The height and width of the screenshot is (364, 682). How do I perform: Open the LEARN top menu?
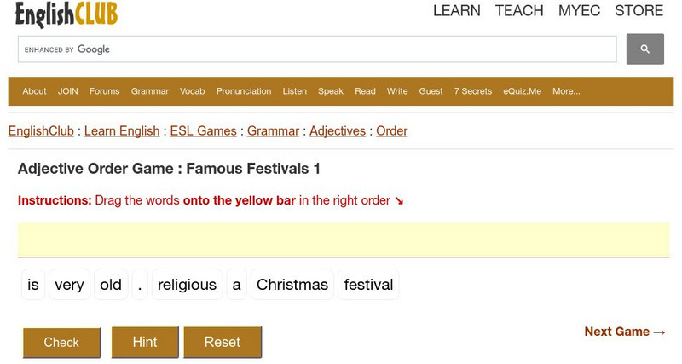pyautogui.click(x=457, y=11)
